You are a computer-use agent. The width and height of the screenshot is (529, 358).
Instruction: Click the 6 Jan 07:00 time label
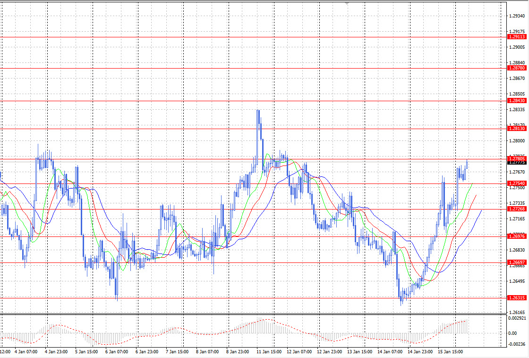coord(117,352)
